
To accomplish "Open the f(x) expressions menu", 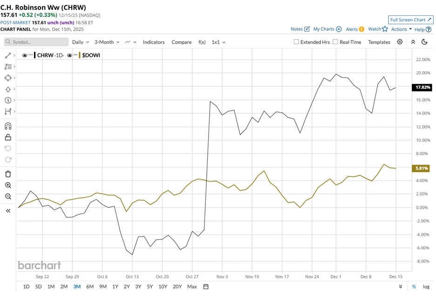I will click(202, 42).
